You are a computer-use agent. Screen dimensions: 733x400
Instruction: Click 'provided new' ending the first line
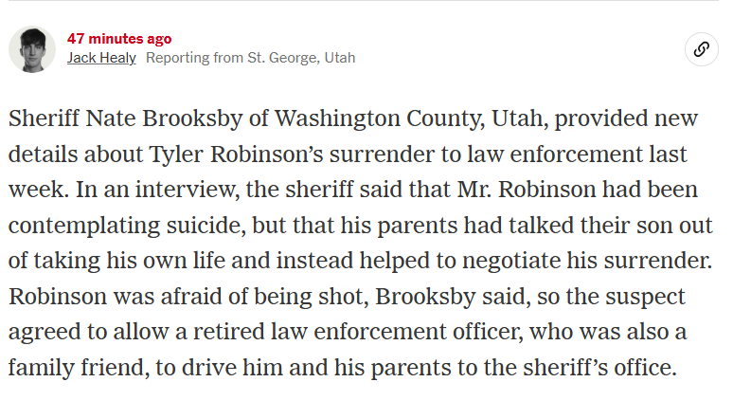click(626, 118)
